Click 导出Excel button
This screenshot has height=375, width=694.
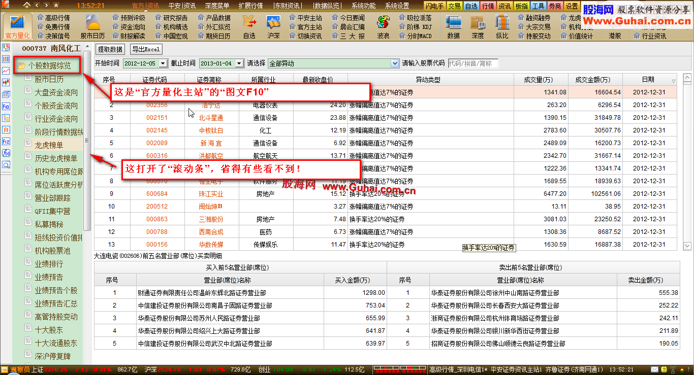(x=146, y=49)
